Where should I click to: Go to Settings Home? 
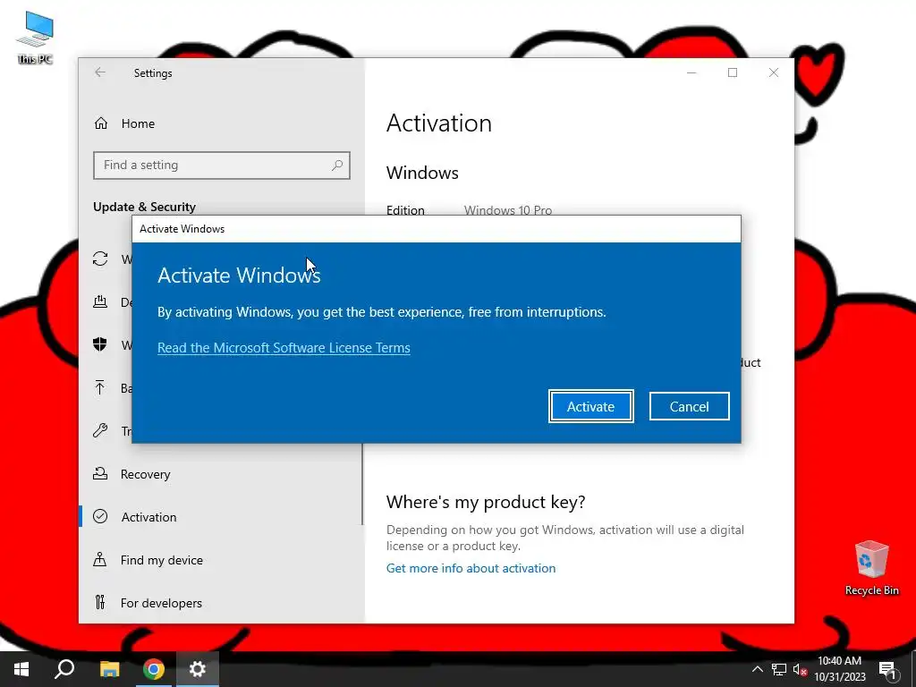(x=138, y=123)
